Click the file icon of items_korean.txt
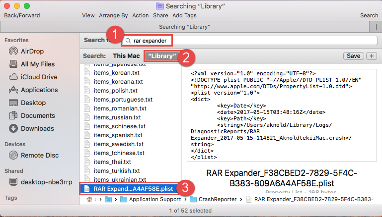382x217 pixels. (87, 73)
